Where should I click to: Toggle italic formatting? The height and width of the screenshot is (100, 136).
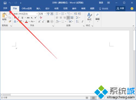pos(18,18)
